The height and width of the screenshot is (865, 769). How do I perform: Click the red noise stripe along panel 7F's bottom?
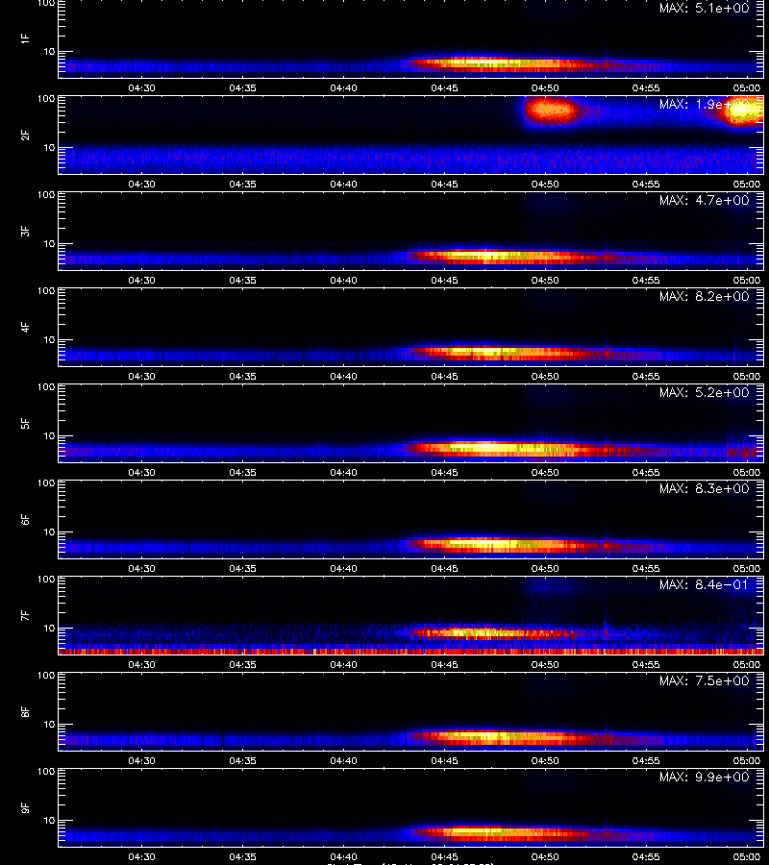tap(411, 652)
